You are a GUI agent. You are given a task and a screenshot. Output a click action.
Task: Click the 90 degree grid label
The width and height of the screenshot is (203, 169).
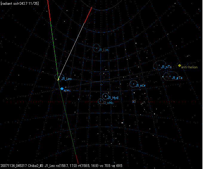click(x=134, y=102)
